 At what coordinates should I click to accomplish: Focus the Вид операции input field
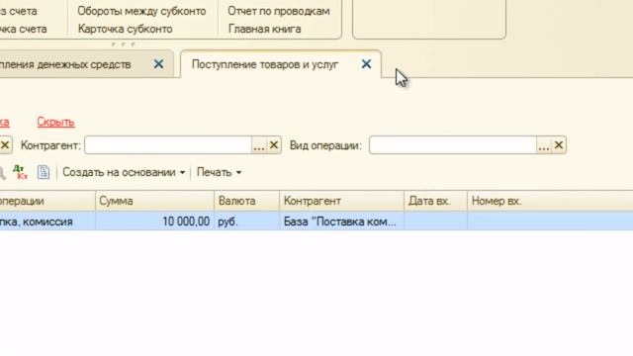(453, 145)
